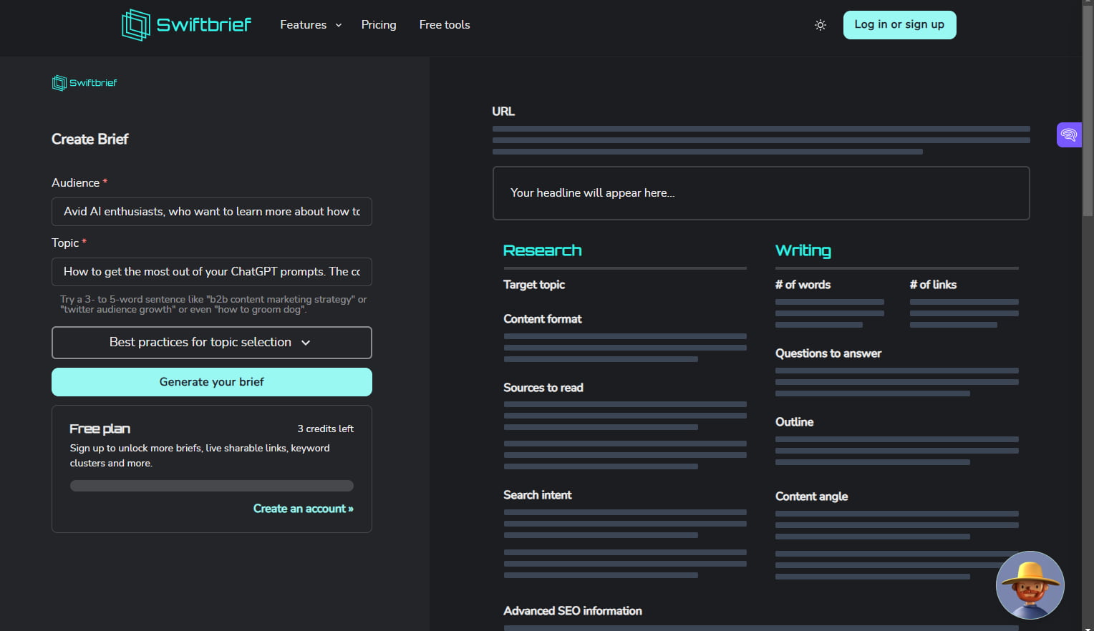The height and width of the screenshot is (631, 1094).
Task: Click the Free plan credits progress bar
Action: [211, 485]
